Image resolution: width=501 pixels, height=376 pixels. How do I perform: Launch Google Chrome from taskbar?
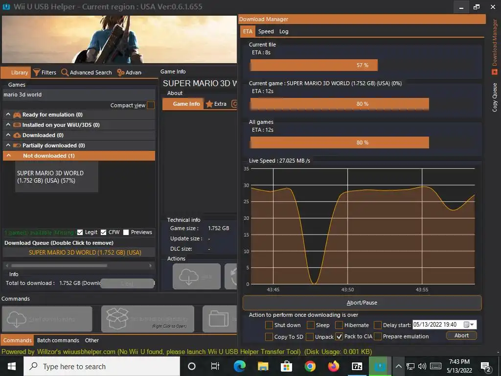[x=310, y=366]
